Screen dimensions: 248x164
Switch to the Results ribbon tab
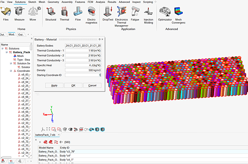(112, 2)
